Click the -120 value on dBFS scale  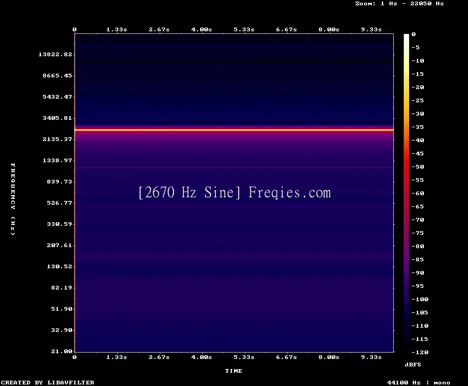(x=420, y=352)
